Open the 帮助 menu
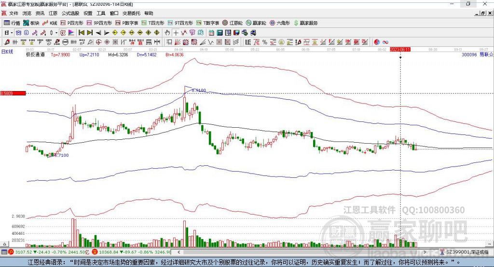Image resolution: width=494 pixels, height=267 pixels. [149, 13]
